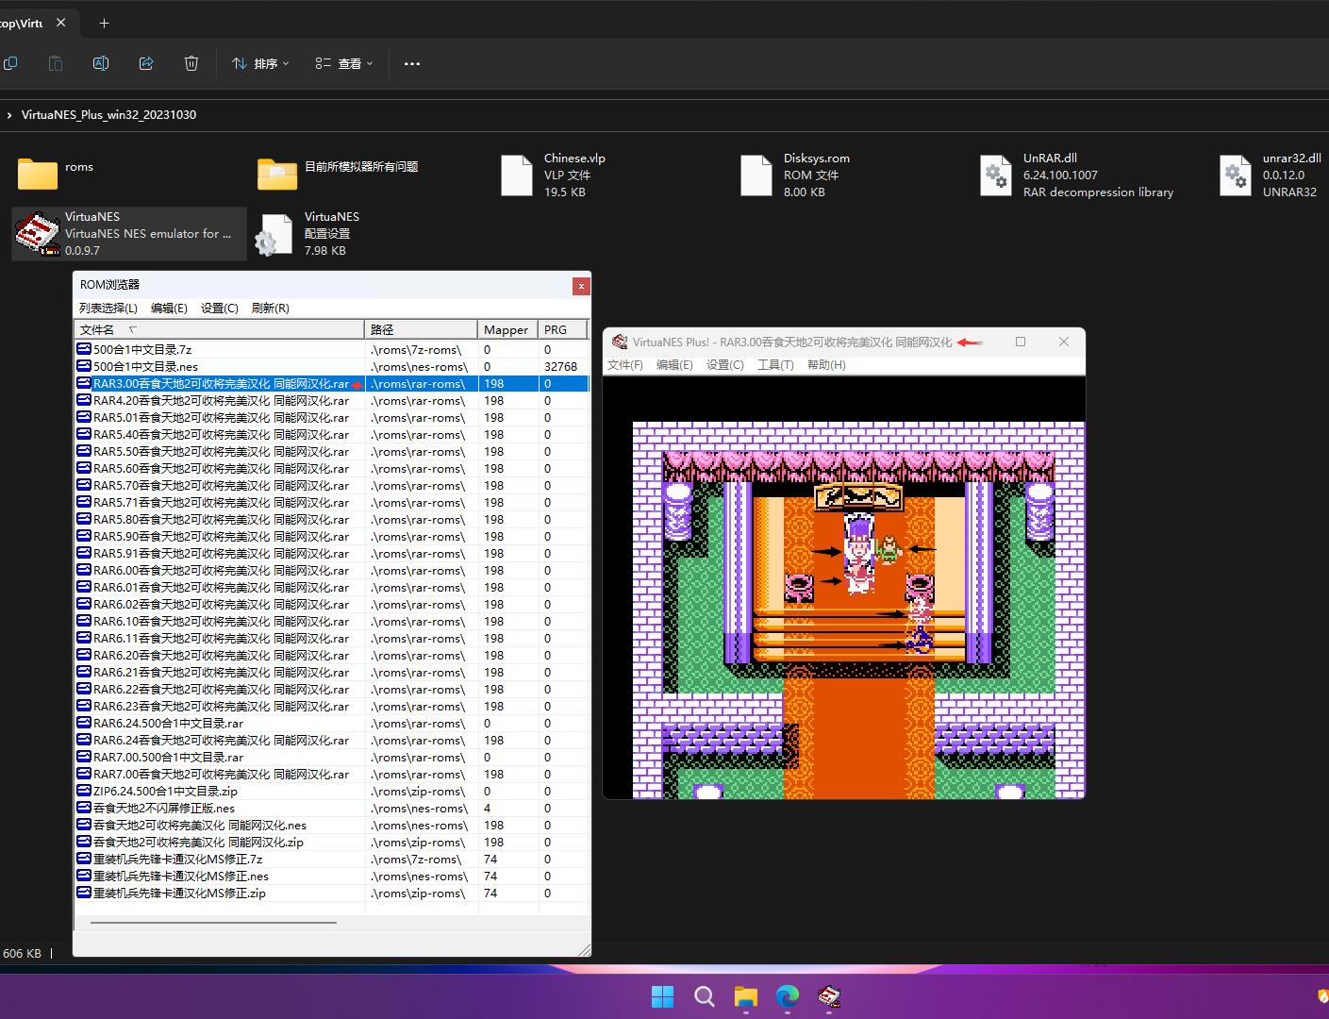Open taskbar Search
Image resolution: width=1329 pixels, height=1019 pixels.
pyautogui.click(x=705, y=996)
